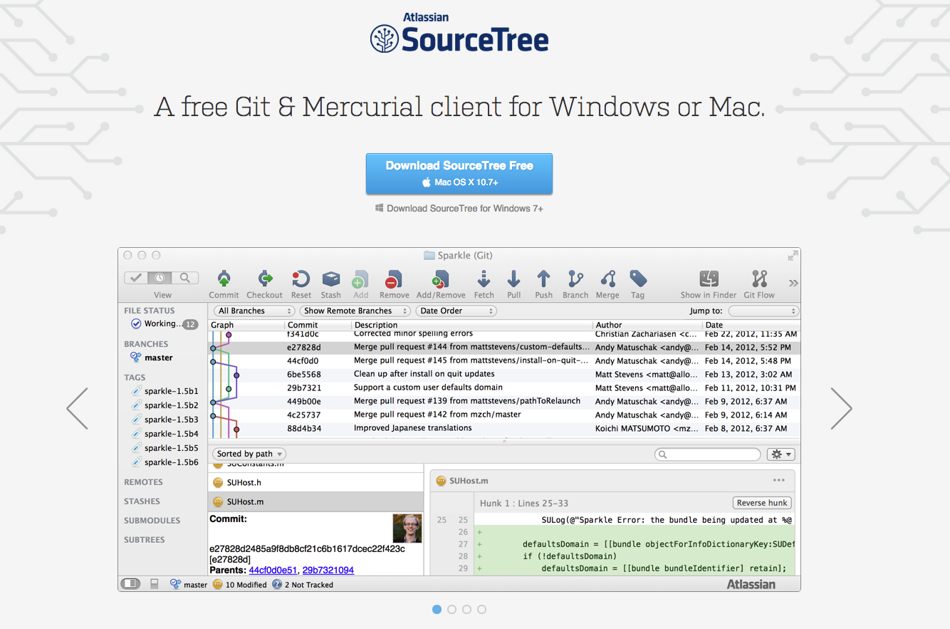Click Download SourceTree Free button

coord(459,174)
